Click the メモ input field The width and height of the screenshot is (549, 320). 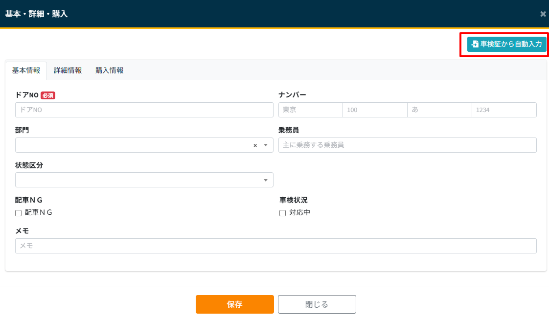click(x=276, y=246)
